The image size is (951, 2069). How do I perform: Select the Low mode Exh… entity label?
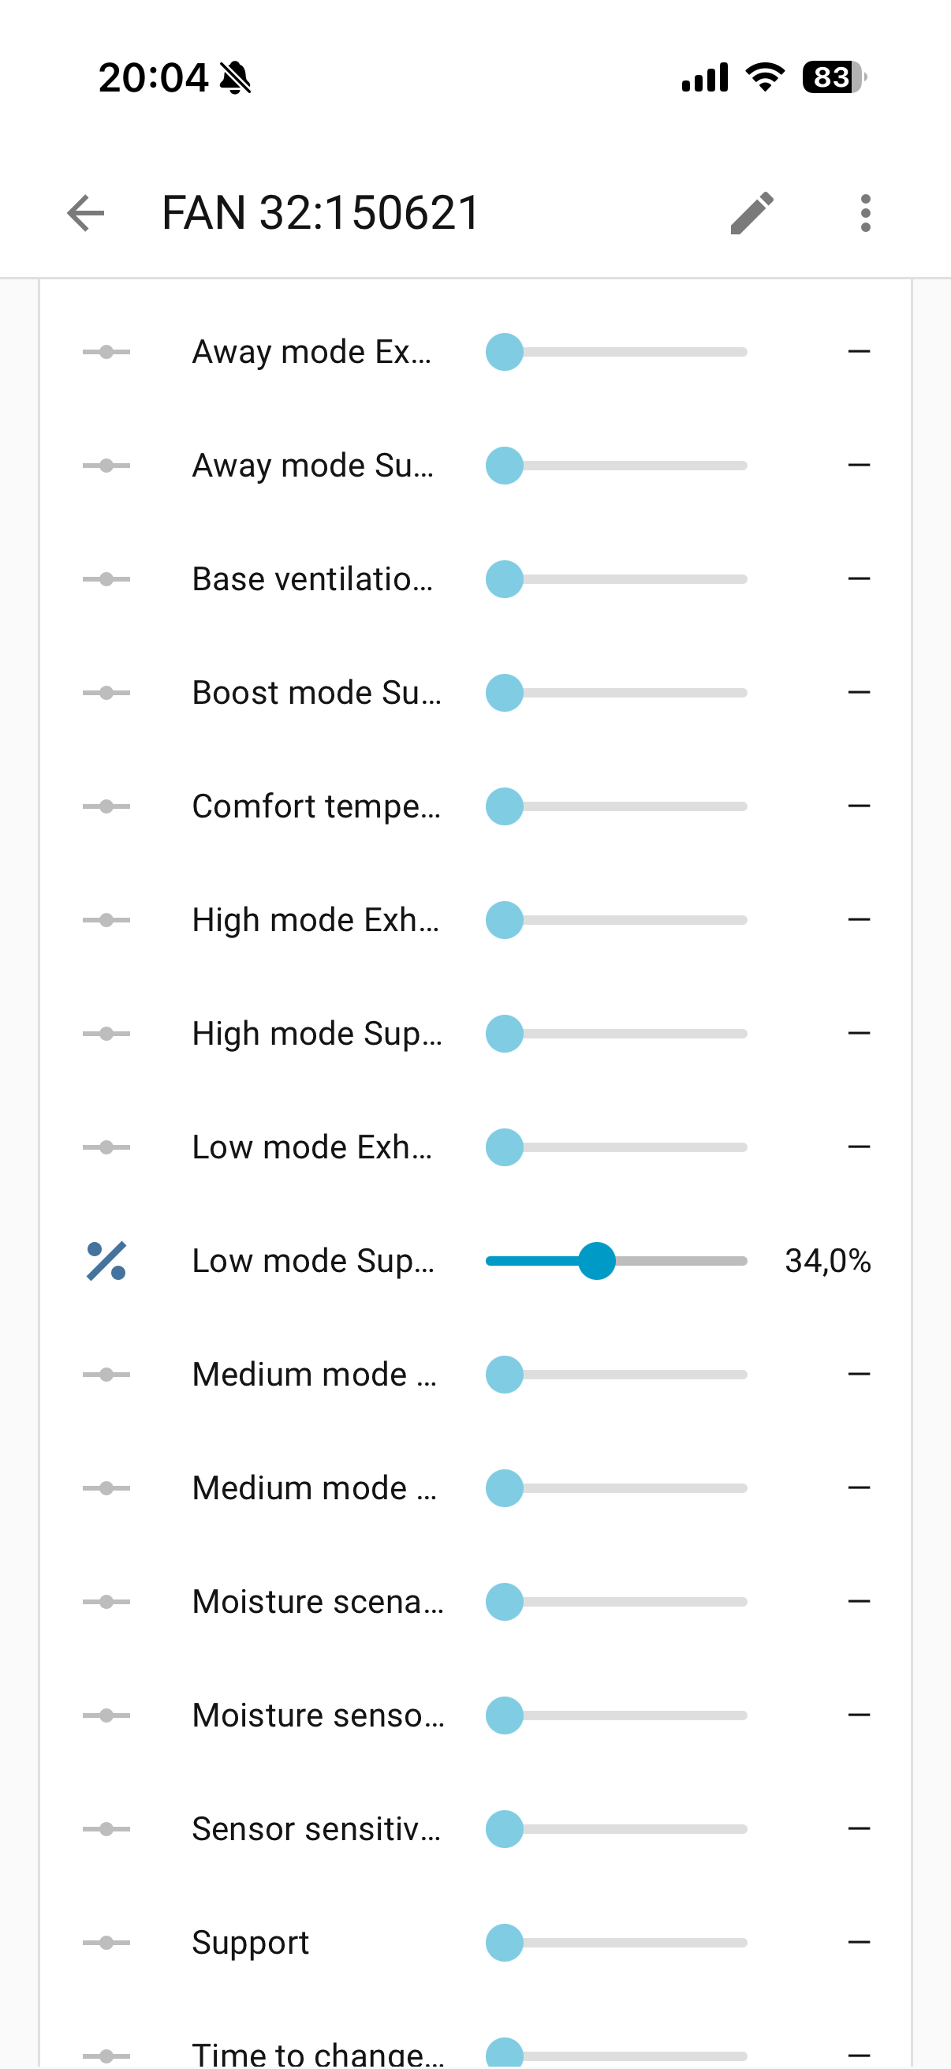[x=313, y=1147]
